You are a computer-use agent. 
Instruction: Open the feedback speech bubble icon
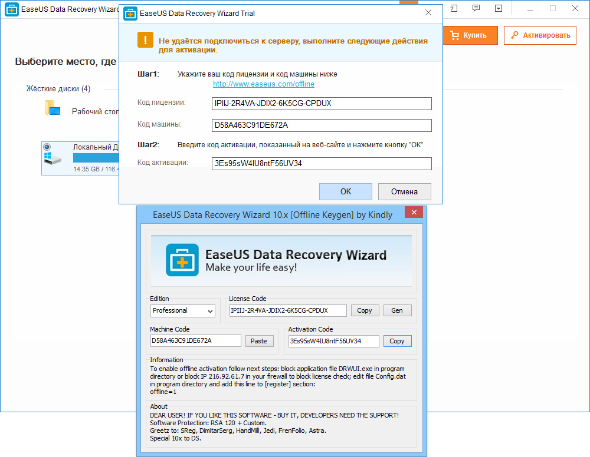coord(476,8)
